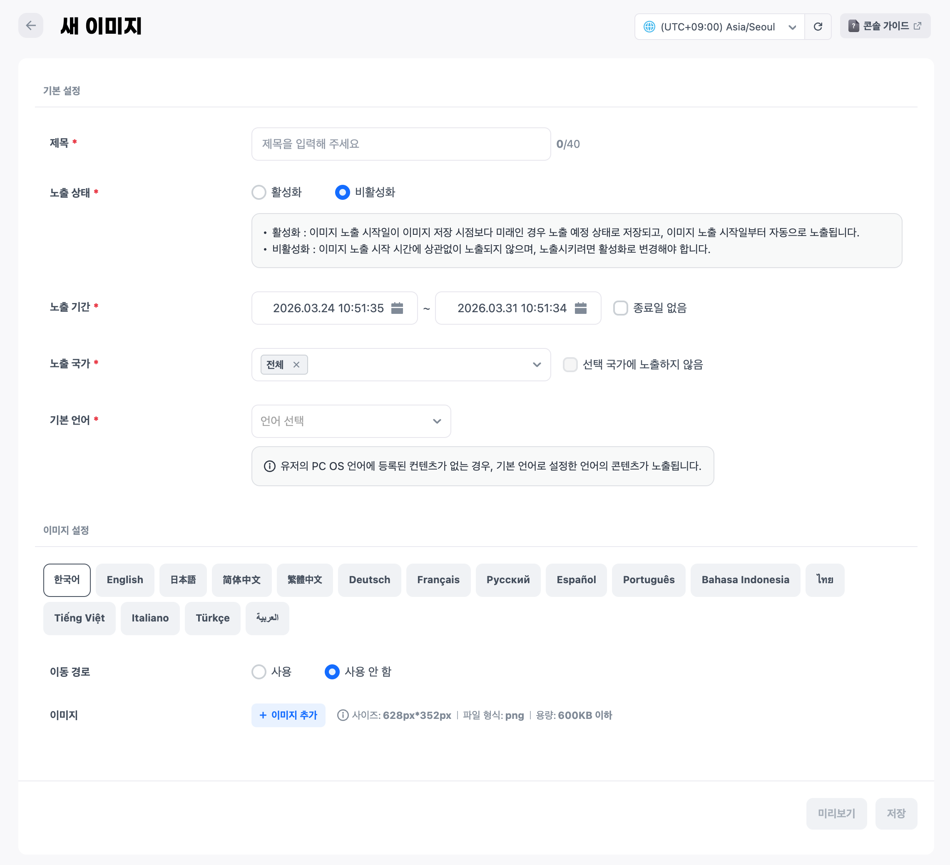Screen dimensions: 950x865
Task: Click info icon beside image size requirements
Action: click(x=343, y=715)
